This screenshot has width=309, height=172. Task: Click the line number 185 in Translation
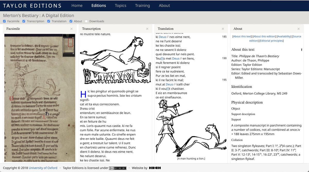click(x=224, y=37)
